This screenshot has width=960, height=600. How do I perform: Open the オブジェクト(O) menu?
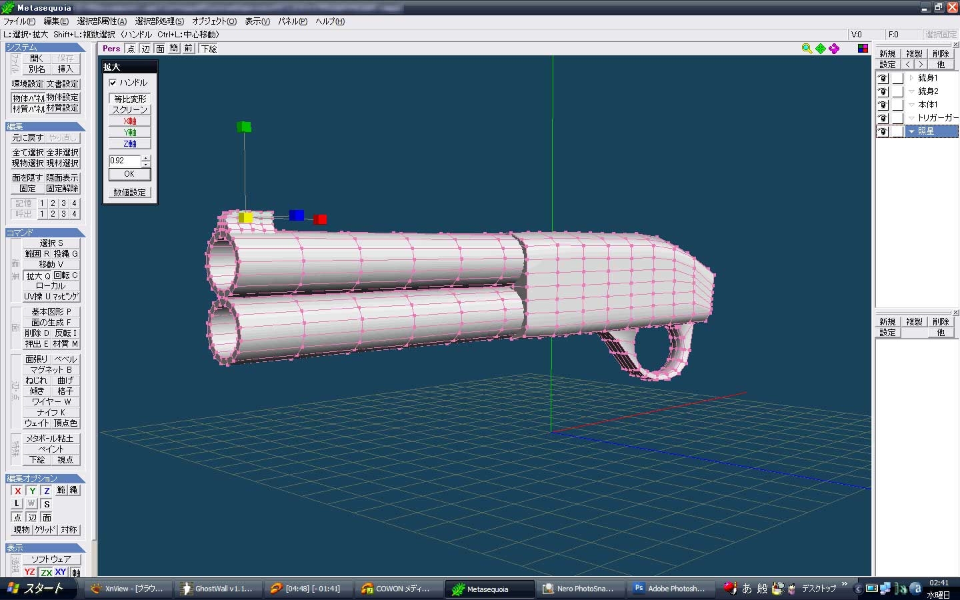click(214, 21)
